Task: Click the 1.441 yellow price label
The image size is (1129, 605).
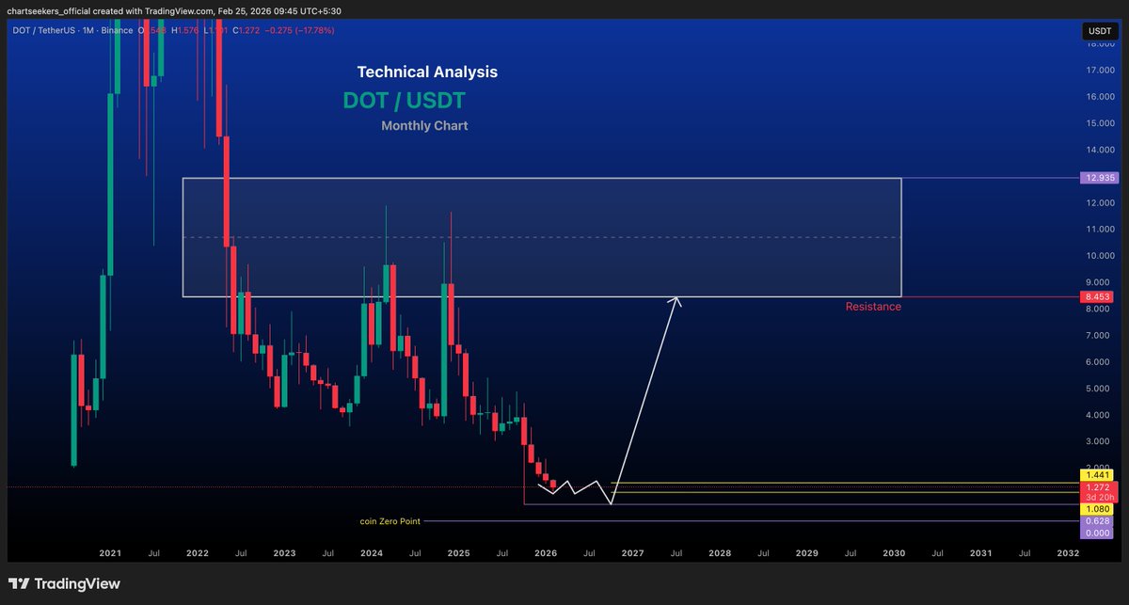Action: coord(1098,477)
